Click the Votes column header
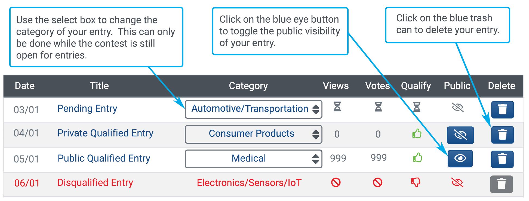 (x=377, y=86)
